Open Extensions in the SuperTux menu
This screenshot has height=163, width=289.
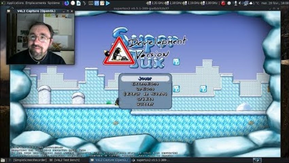(145, 84)
